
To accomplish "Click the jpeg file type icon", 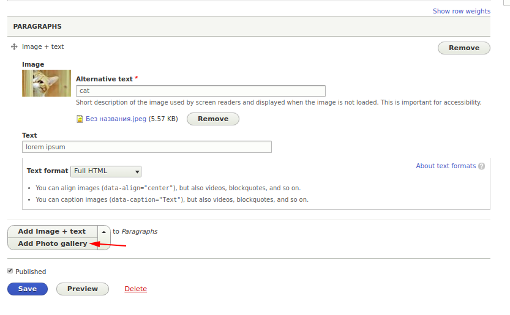I will [80, 119].
